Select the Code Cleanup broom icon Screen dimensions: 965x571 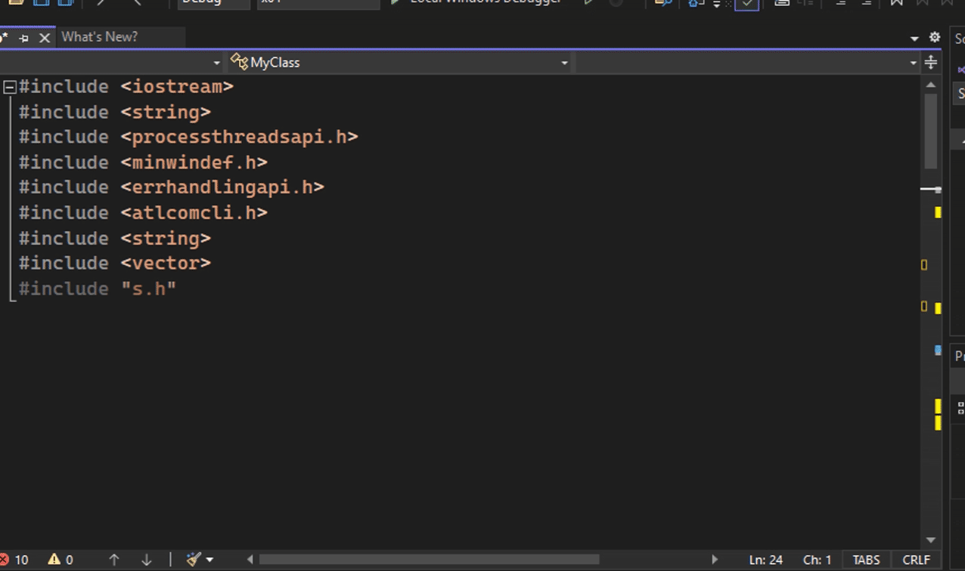coord(193,560)
